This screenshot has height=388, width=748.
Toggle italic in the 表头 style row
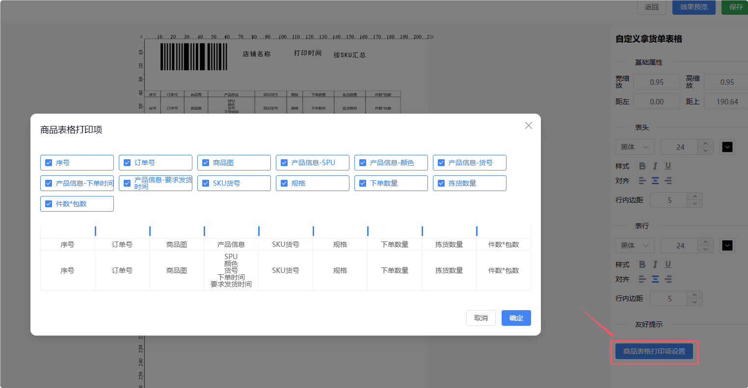point(655,166)
